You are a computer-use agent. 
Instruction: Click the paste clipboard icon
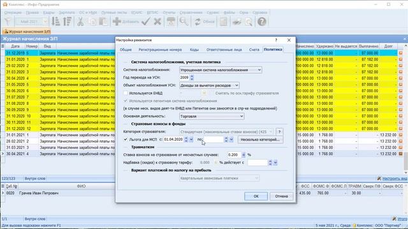pyautogui.click(x=103, y=22)
